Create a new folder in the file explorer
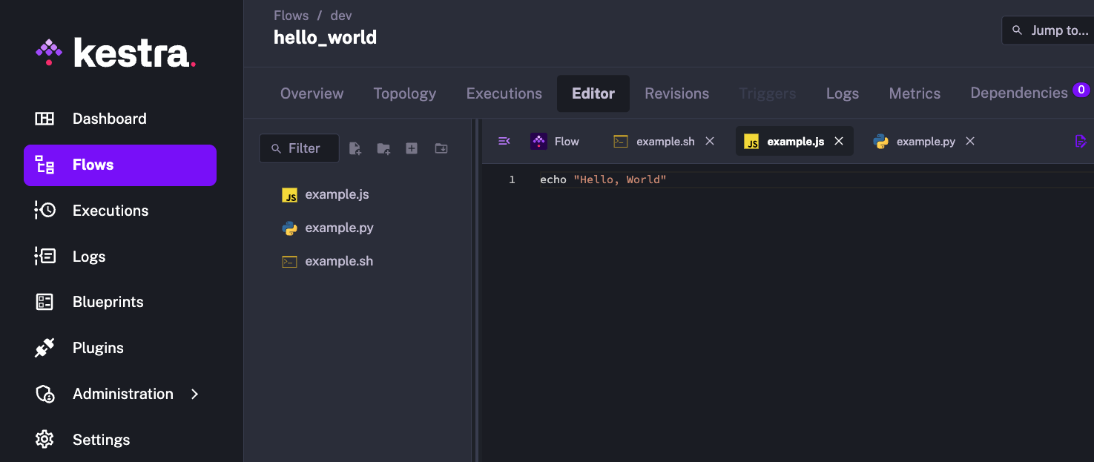1094x462 pixels. pos(383,148)
